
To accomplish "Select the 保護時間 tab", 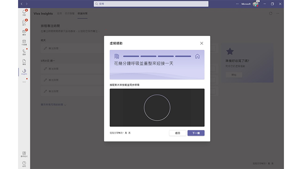I will tap(82, 13).
